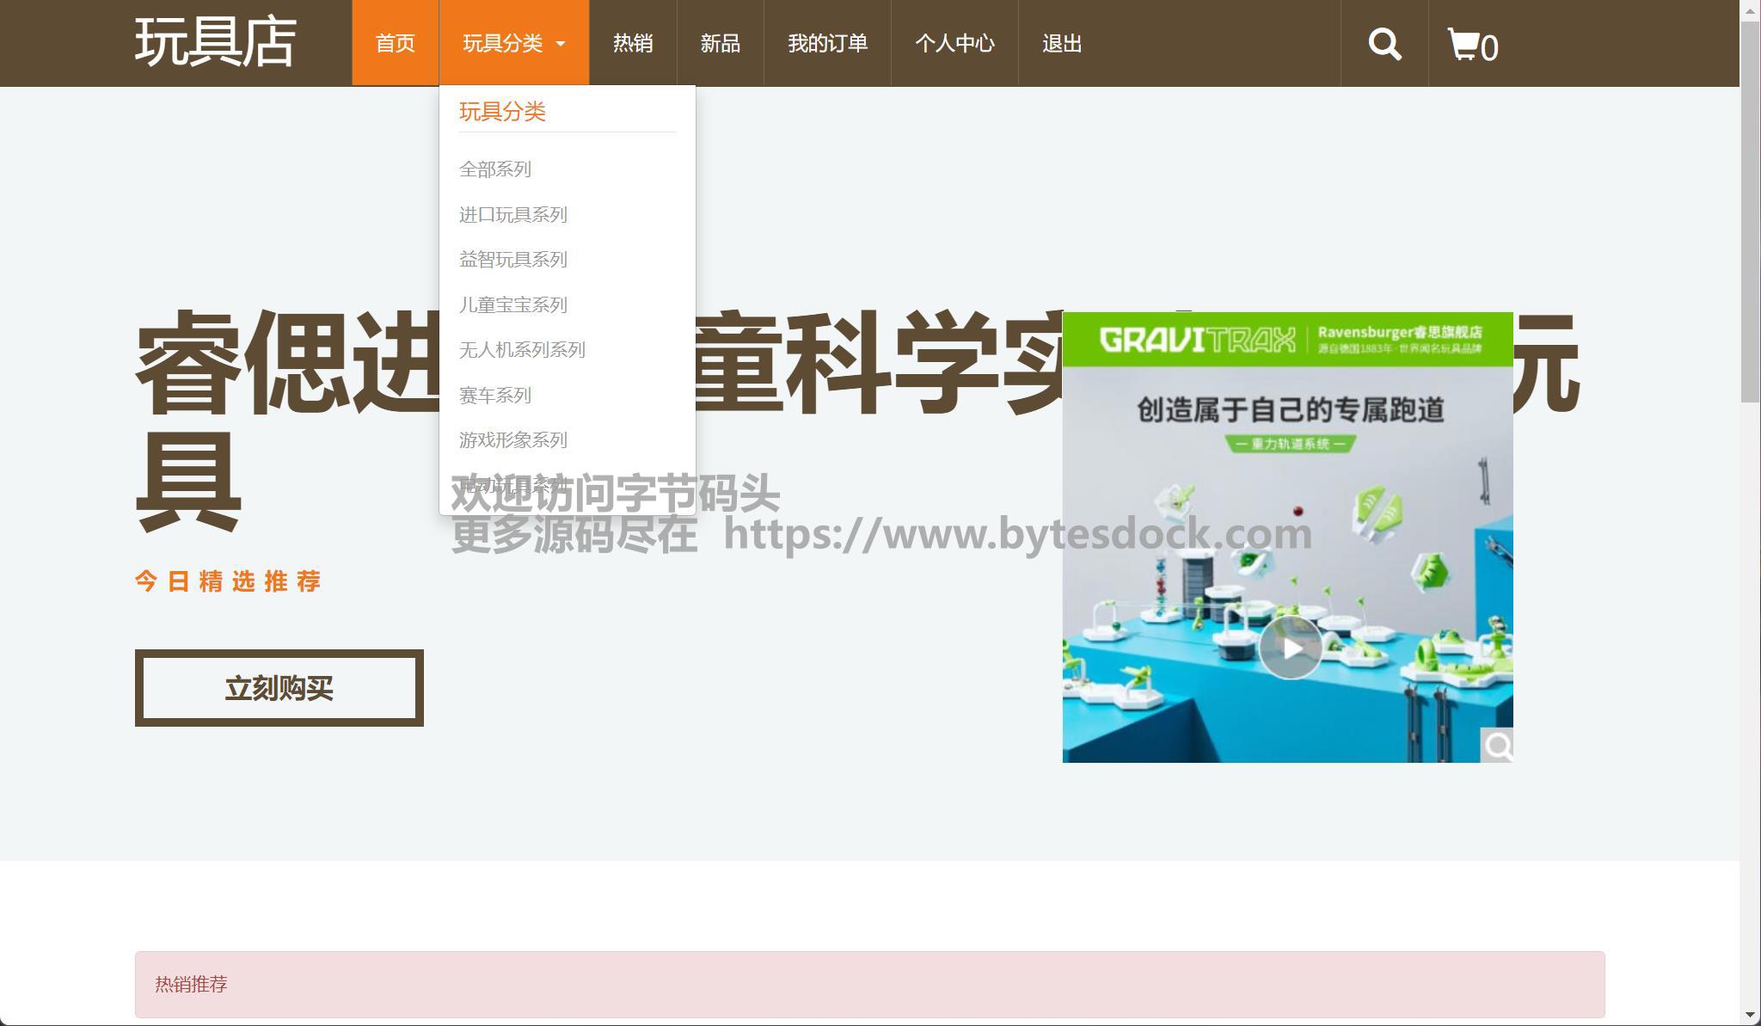Image resolution: width=1761 pixels, height=1026 pixels.
Task: Choose 赛车系列 from the list
Action: (495, 396)
